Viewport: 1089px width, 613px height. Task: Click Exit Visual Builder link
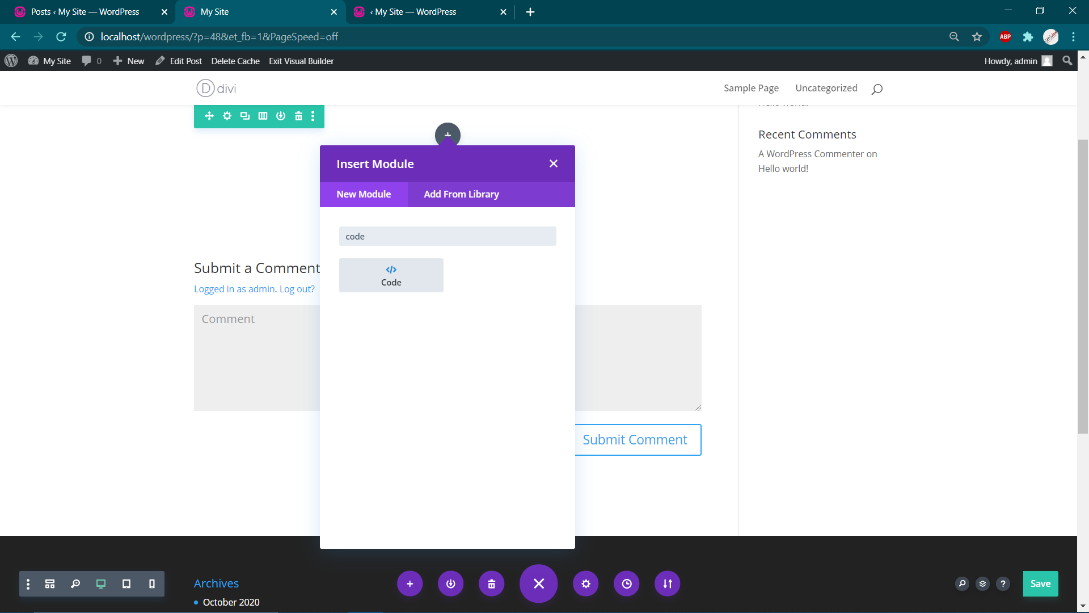pyautogui.click(x=301, y=61)
